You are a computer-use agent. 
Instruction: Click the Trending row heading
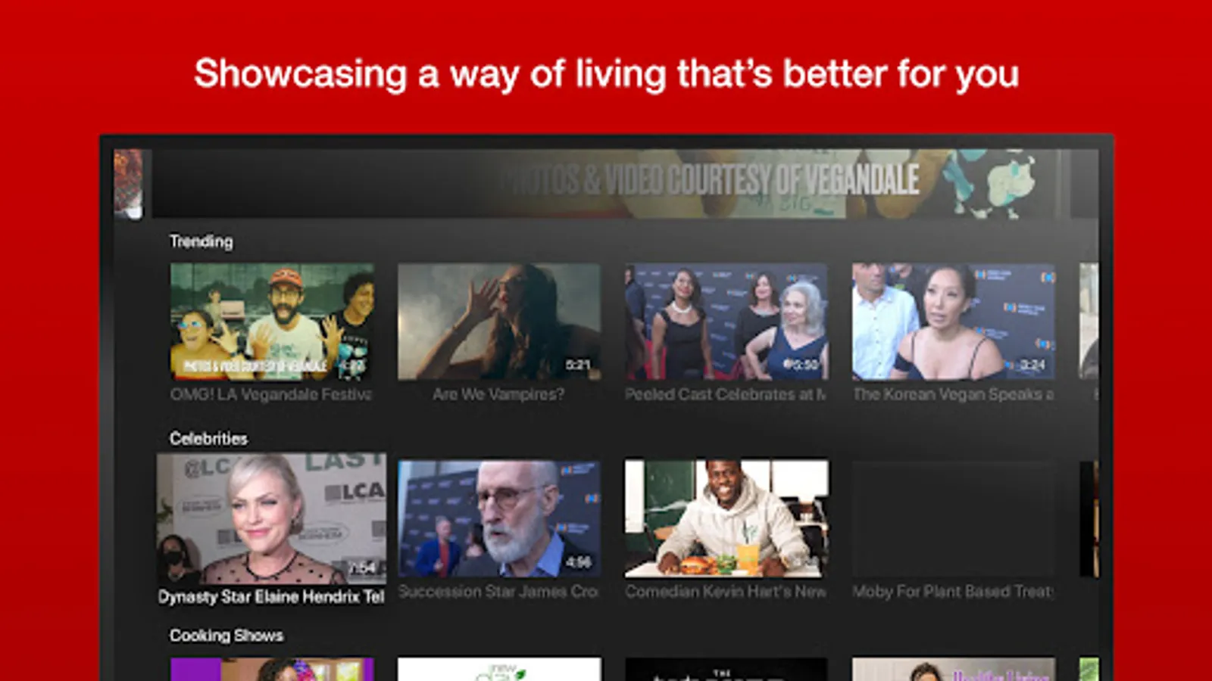click(201, 241)
